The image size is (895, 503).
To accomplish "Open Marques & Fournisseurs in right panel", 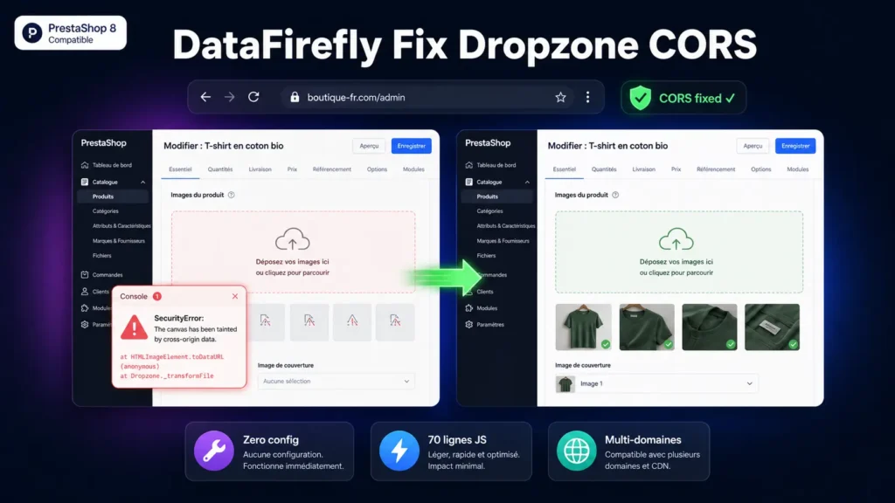I will (x=503, y=241).
